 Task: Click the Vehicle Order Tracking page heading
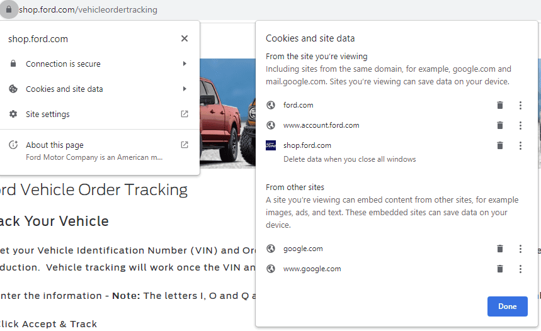(94, 189)
